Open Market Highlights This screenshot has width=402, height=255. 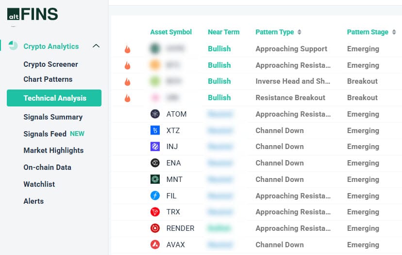coord(53,150)
